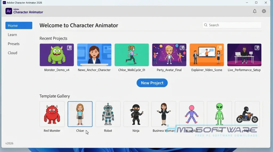
Task: Click the Monster_Demo_v4 project name
Action: (x=57, y=70)
